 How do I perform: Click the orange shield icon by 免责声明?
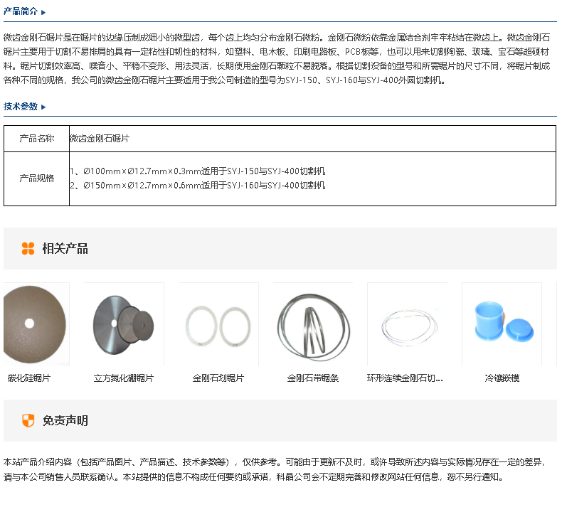(28, 420)
